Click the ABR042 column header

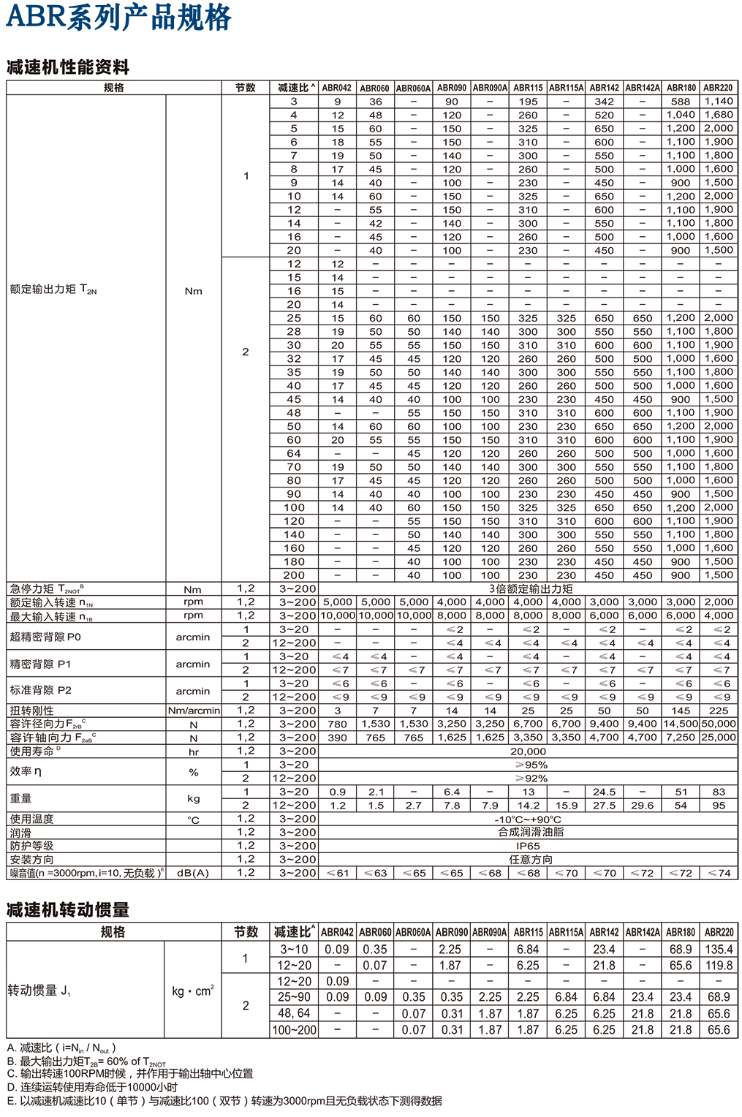(x=336, y=89)
